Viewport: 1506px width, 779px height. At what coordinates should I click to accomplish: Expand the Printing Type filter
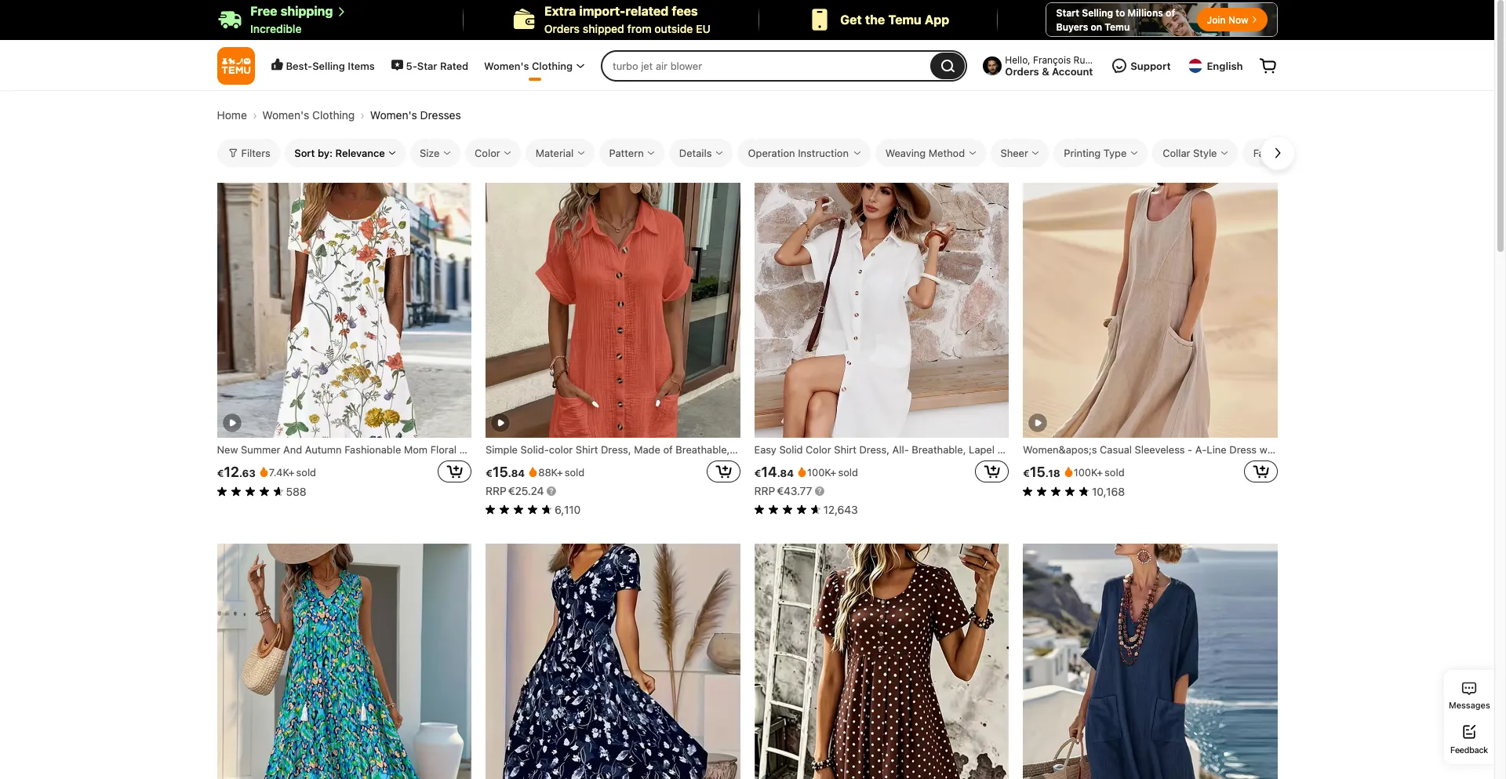click(1100, 153)
